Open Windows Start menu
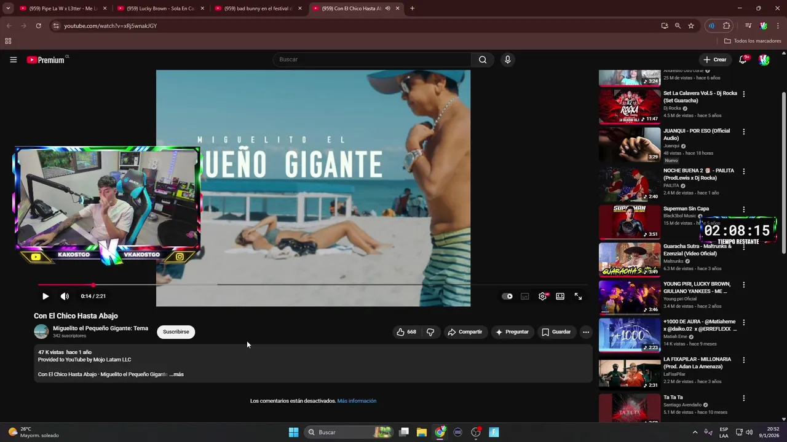This screenshot has width=787, height=442. (x=294, y=432)
